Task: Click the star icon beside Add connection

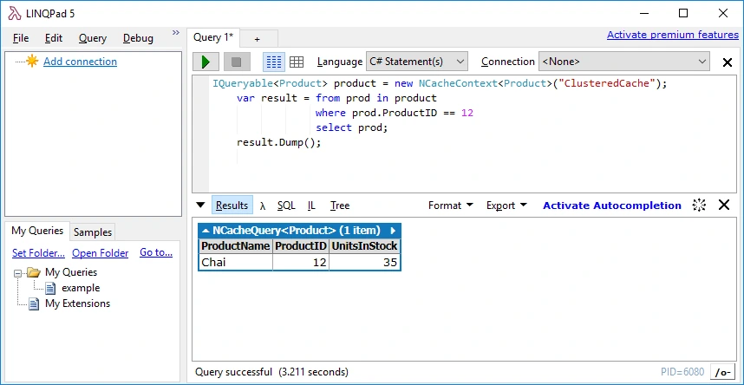Action: [32, 62]
